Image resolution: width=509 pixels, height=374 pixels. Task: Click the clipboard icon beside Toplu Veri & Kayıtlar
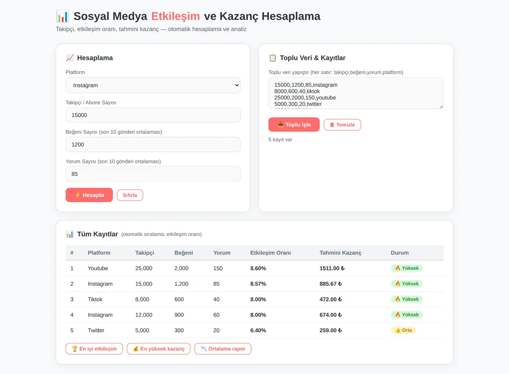point(273,58)
